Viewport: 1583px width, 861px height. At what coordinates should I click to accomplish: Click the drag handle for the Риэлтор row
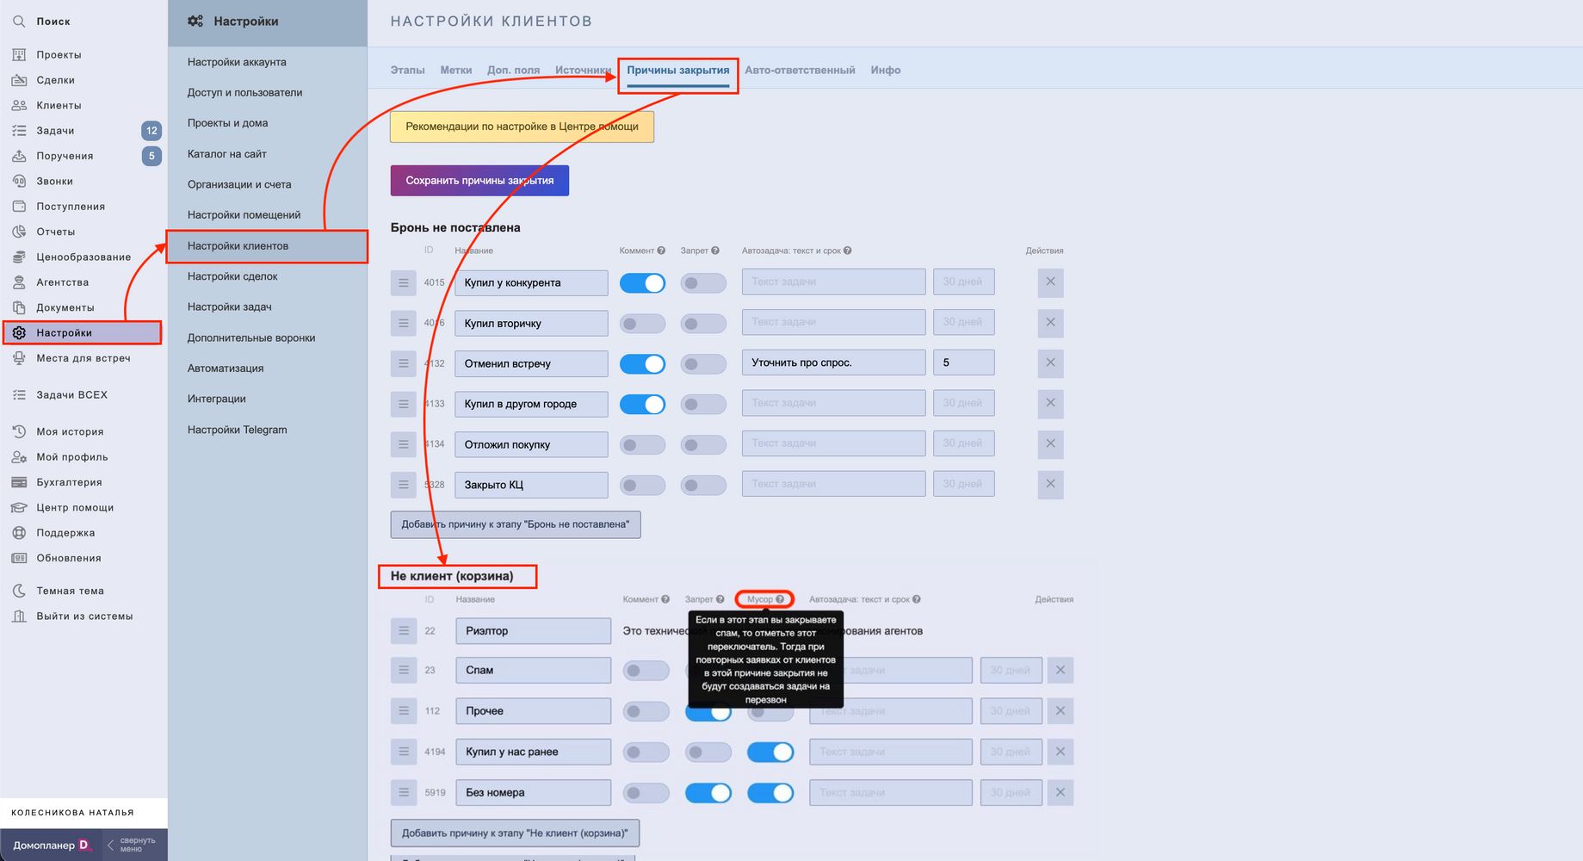(x=403, y=631)
